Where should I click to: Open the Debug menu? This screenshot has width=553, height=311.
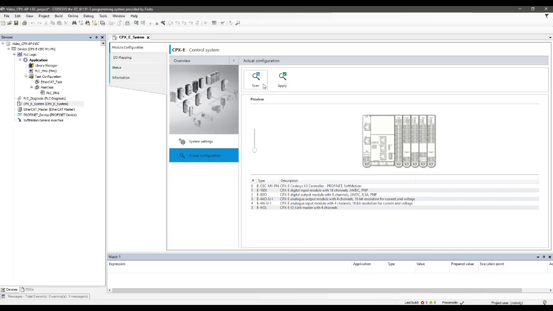tap(88, 16)
